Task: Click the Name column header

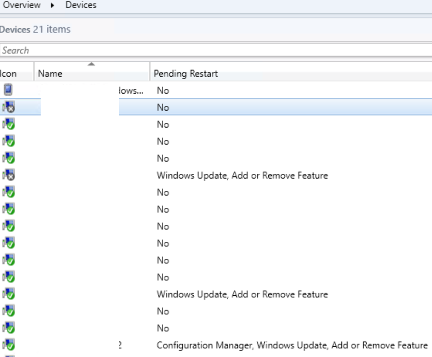Action: pyautogui.click(x=50, y=74)
